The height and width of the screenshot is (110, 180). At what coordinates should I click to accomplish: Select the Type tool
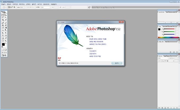(6, 33)
